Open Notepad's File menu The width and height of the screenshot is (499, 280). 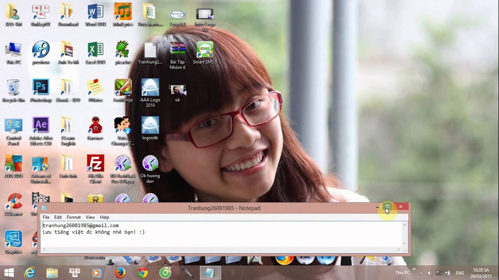click(46, 217)
